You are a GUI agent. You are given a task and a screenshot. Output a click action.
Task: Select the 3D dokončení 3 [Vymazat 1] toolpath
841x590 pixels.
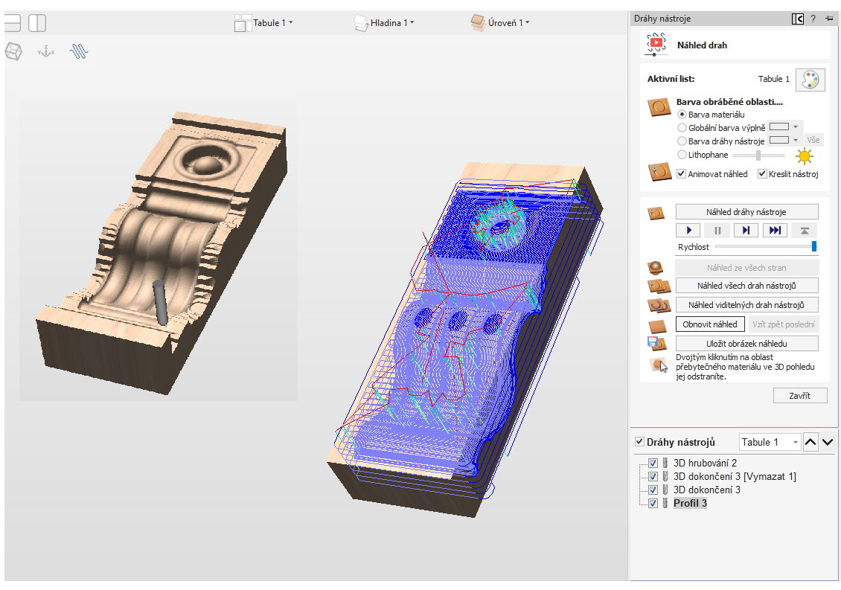[734, 477]
